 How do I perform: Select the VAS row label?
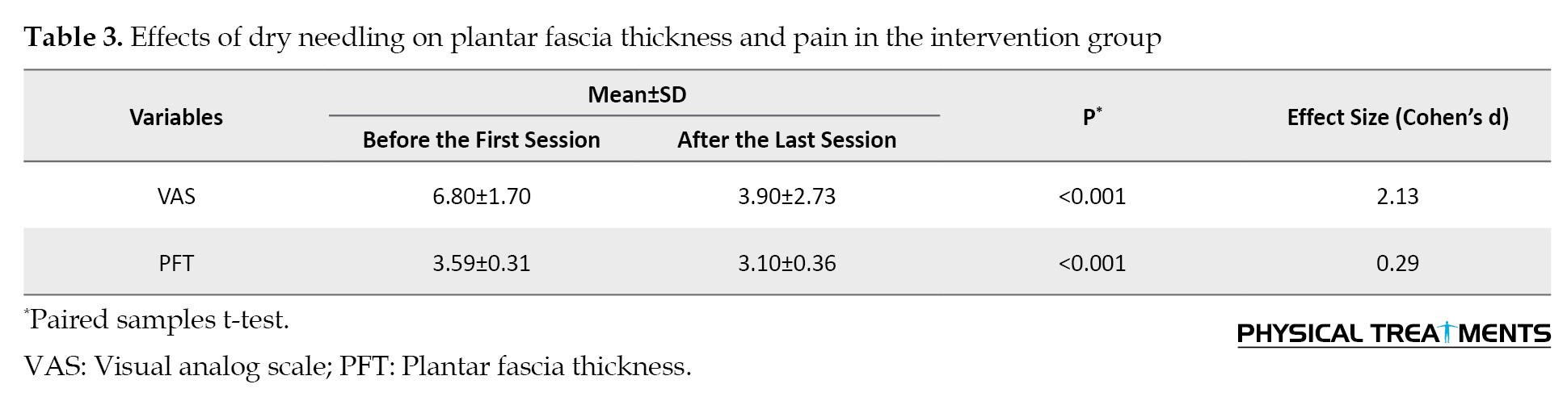point(176,196)
